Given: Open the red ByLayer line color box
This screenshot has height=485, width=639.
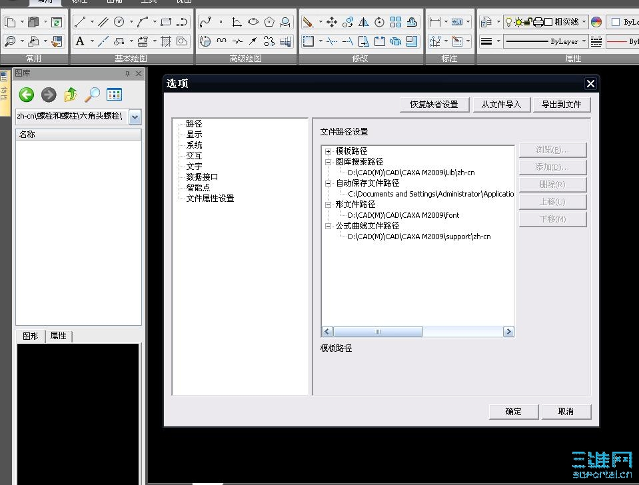Looking at the screenshot, I should pos(622,41).
